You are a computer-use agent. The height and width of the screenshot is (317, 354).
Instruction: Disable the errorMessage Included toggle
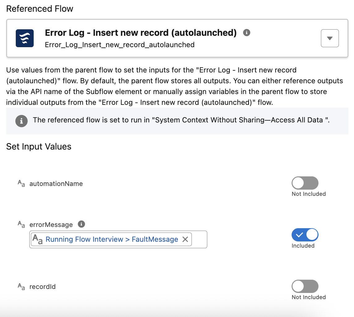305,235
